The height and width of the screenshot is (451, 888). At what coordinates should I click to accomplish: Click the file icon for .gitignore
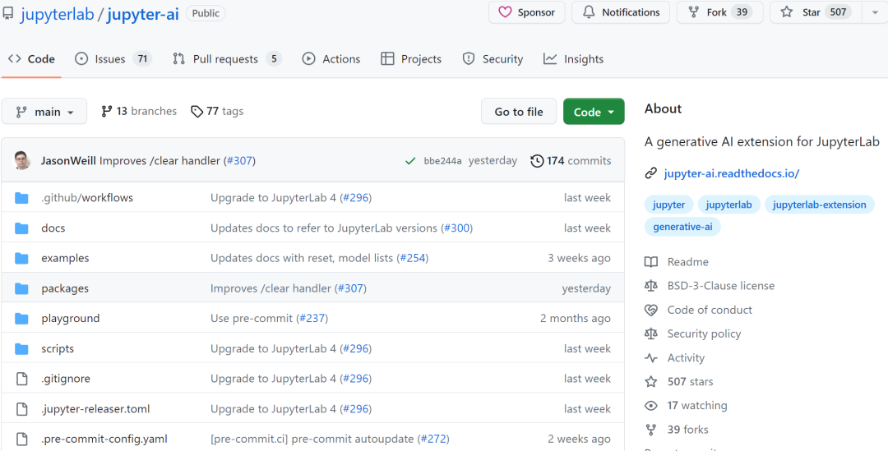coord(22,379)
